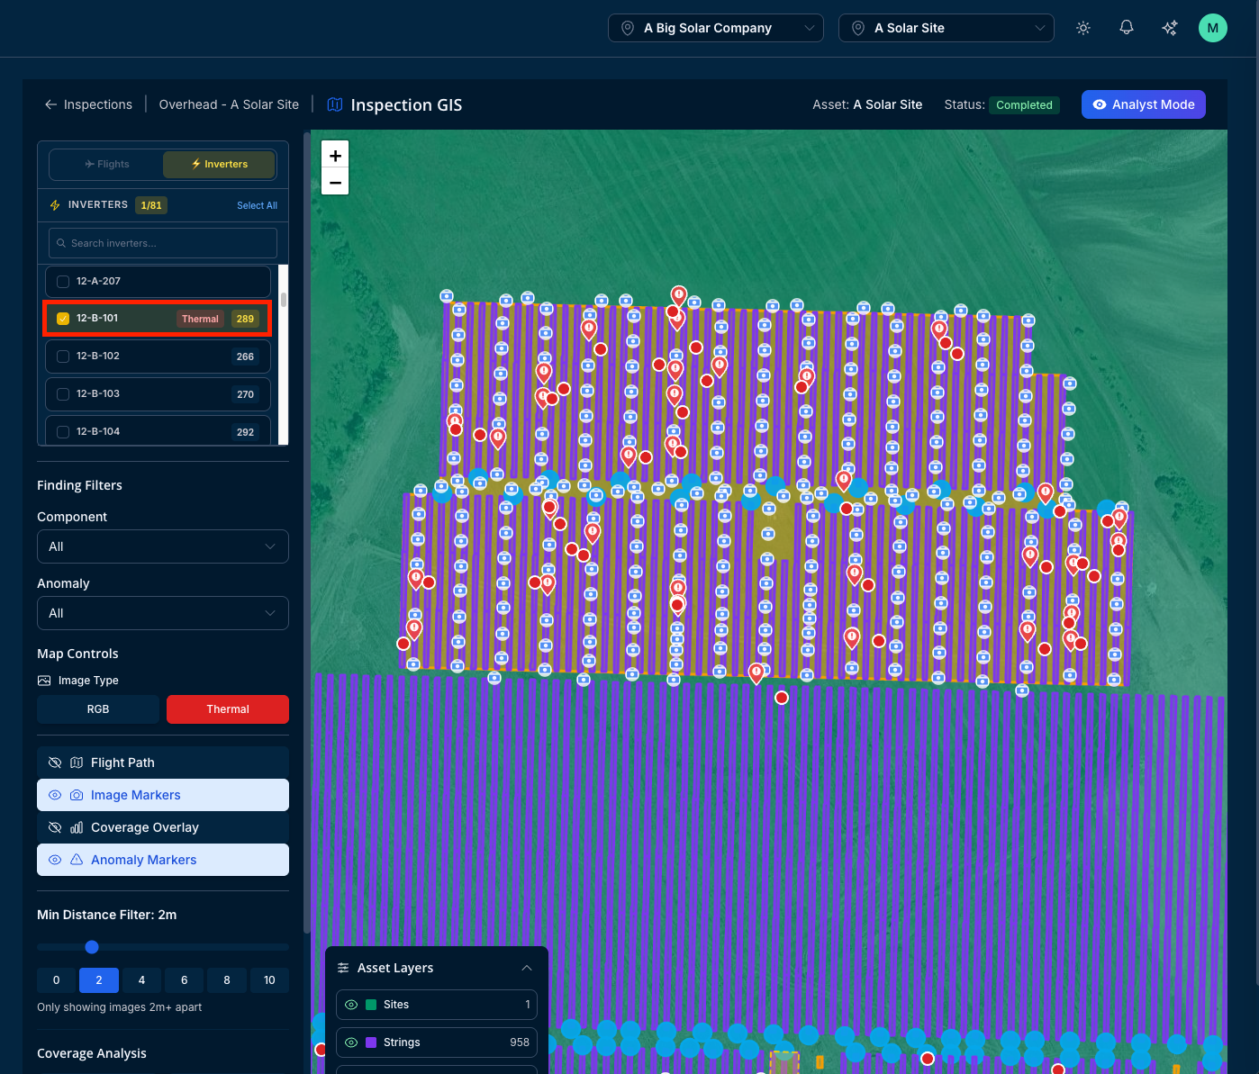Check the 12-B-102 inverter checkbox
The height and width of the screenshot is (1074, 1259).
click(x=63, y=356)
